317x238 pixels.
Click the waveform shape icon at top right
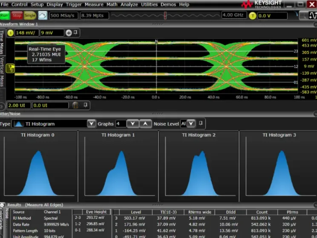[313, 16]
